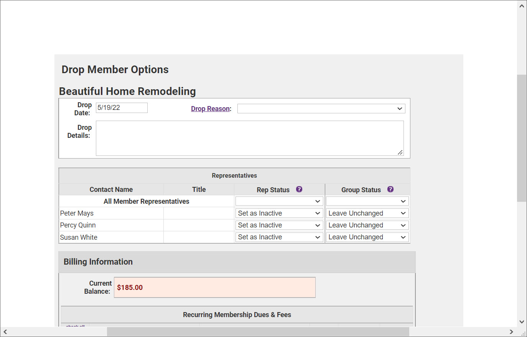Open the Drop Reason link
This screenshot has width=527, height=337.
click(211, 109)
